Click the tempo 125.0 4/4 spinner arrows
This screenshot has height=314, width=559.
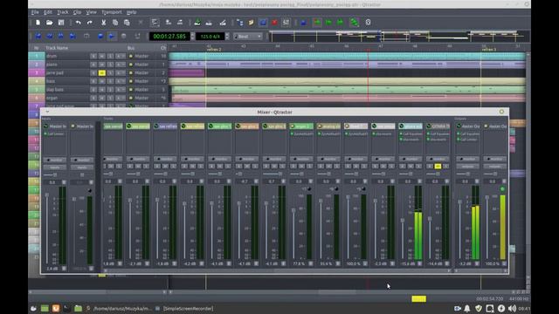tap(227, 37)
